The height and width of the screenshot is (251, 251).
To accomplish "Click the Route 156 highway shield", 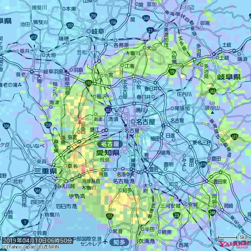I will [113, 22].
